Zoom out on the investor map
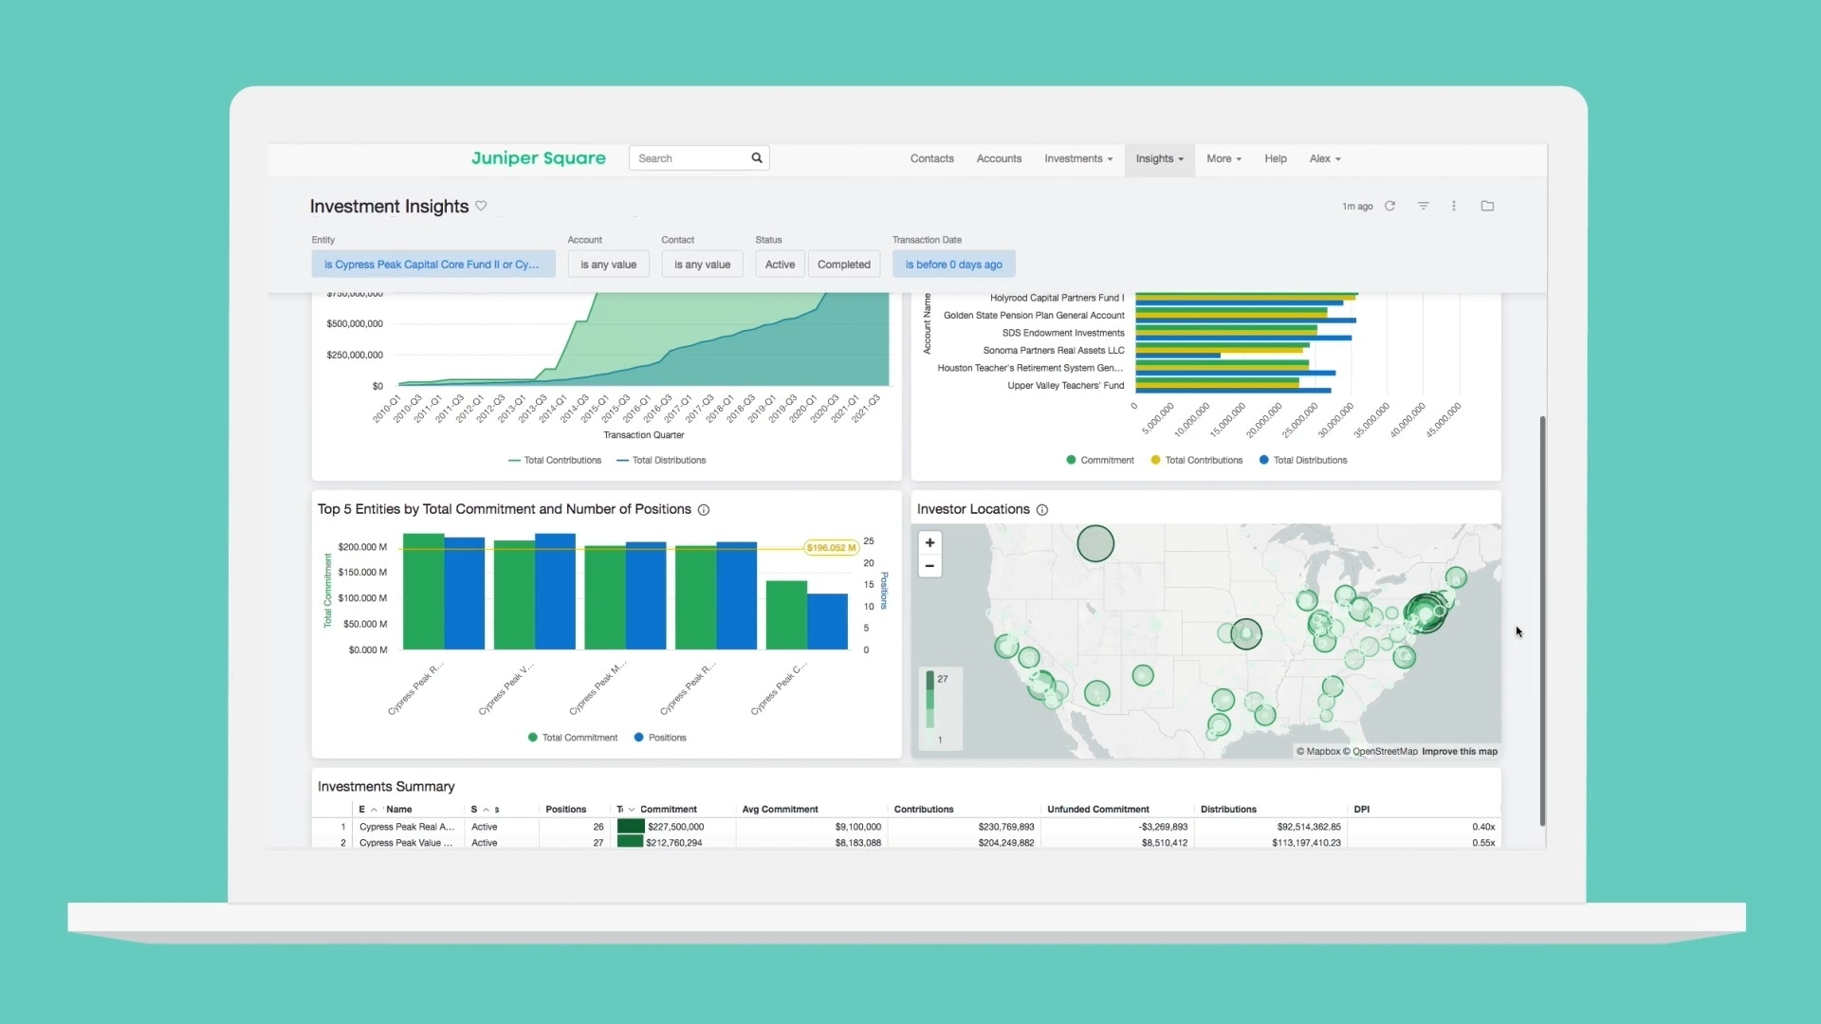 [x=929, y=566]
